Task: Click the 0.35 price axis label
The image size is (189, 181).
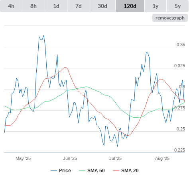Action: tap(181, 45)
